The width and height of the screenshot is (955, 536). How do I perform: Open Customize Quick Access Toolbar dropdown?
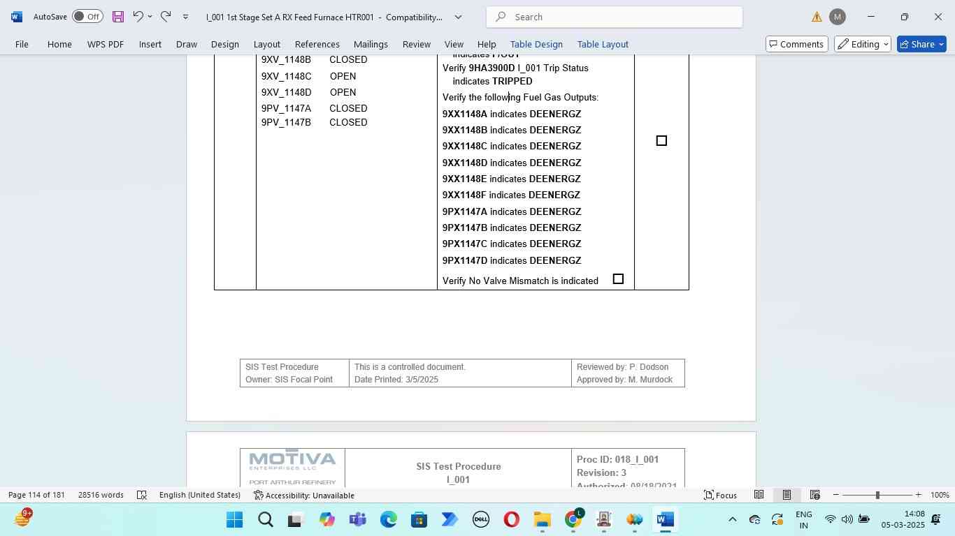185,17
